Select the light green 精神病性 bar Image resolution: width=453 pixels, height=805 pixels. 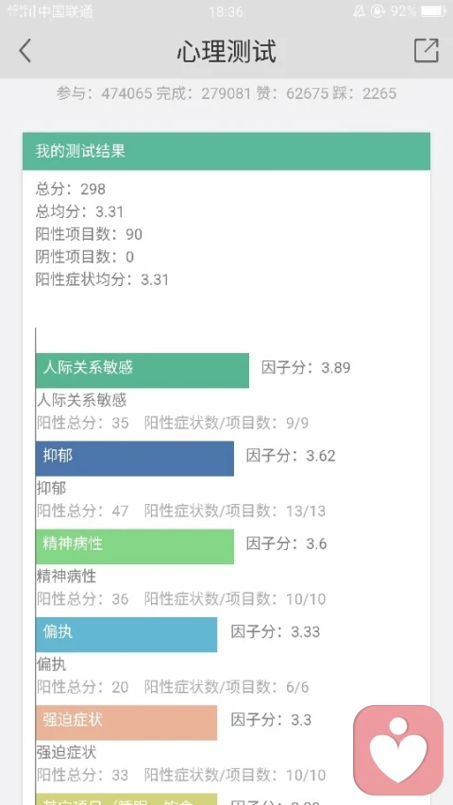point(135,546)
